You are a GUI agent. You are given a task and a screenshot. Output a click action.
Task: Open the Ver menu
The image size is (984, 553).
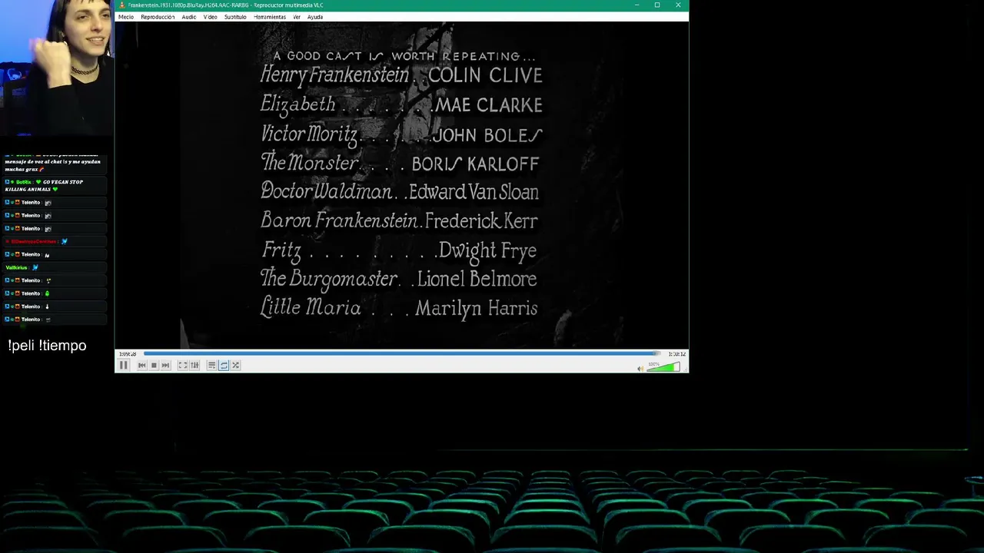pos(297,17)
